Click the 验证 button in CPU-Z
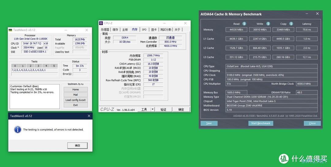 pyautogui.click(x=163, y=109)
